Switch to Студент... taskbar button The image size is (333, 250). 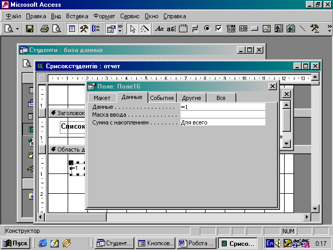pos(114,243)
